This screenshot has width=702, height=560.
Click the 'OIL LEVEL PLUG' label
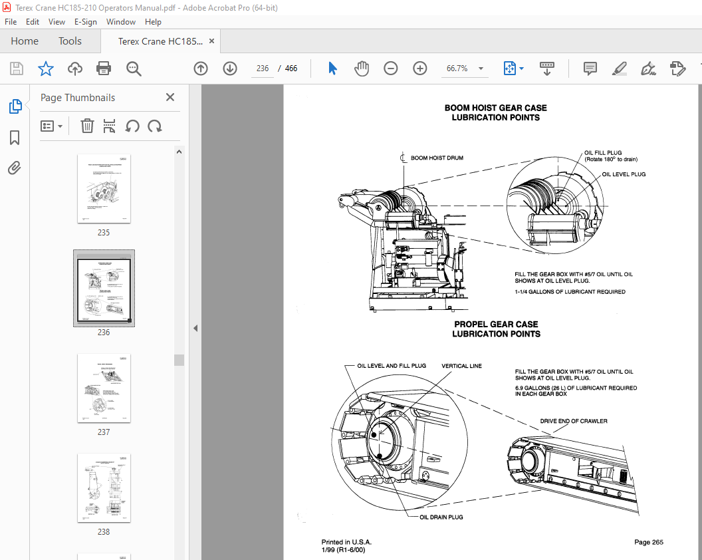[x=624, y=174]
